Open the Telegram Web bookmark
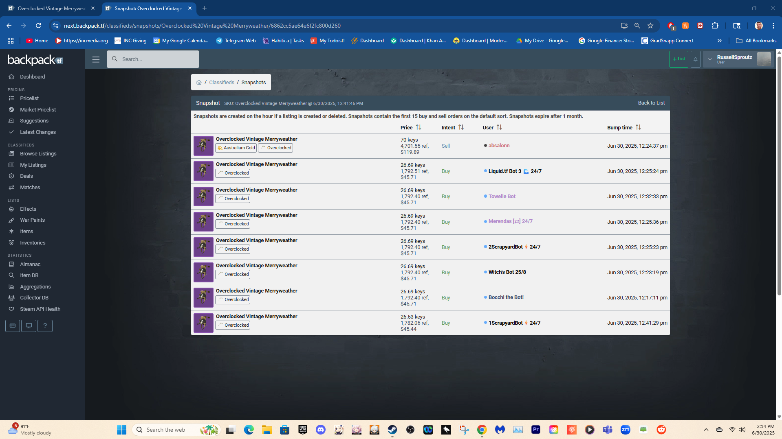 click(x=236, y=41)
